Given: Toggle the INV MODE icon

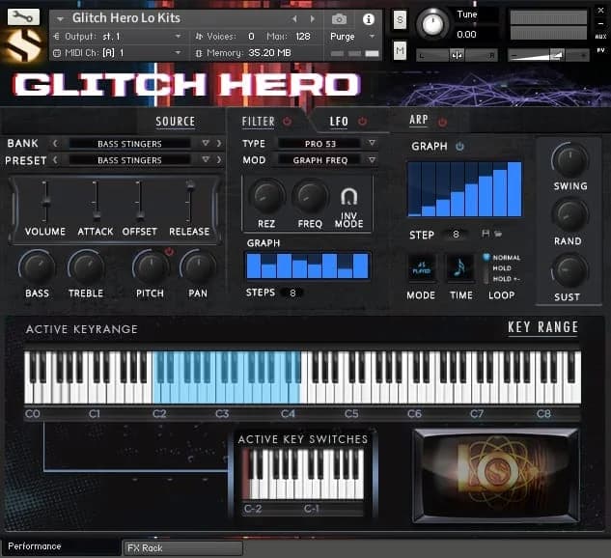Looking at the screenshot, I should tap(348, 197).
